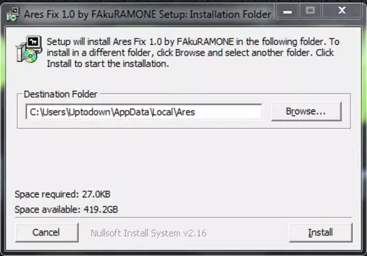
Task: Start installation with the Install button
Action: pyautogui.click(x=321, y=233)
